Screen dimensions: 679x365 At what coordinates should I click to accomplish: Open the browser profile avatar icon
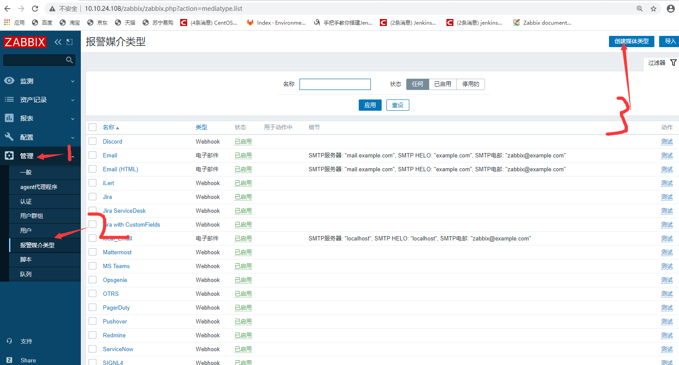(671, 9)
